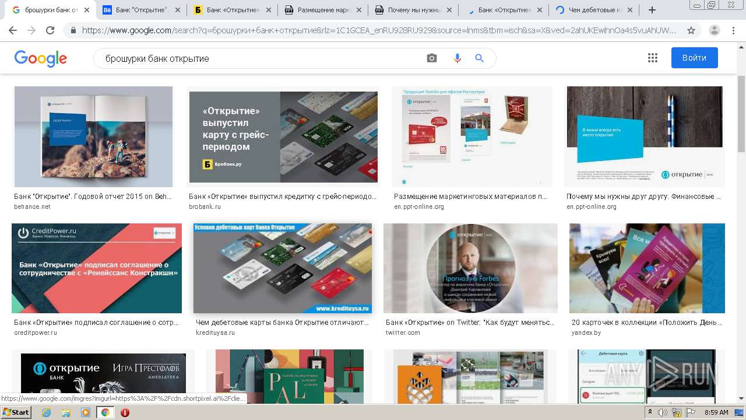Click the Chrome taskbar icon

(x=105, y=412)
